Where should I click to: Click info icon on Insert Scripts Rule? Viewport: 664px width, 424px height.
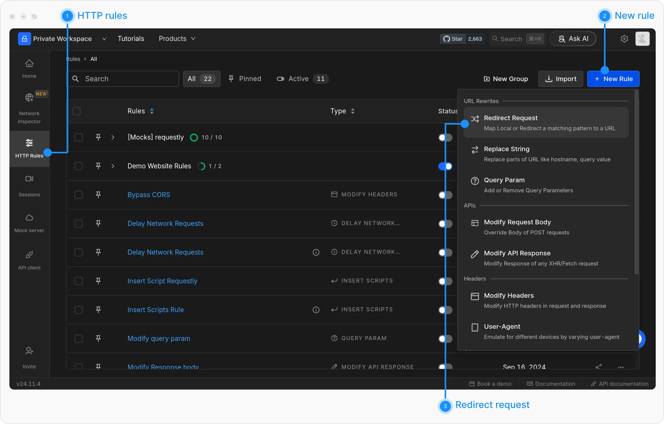[x=316, y=310]
